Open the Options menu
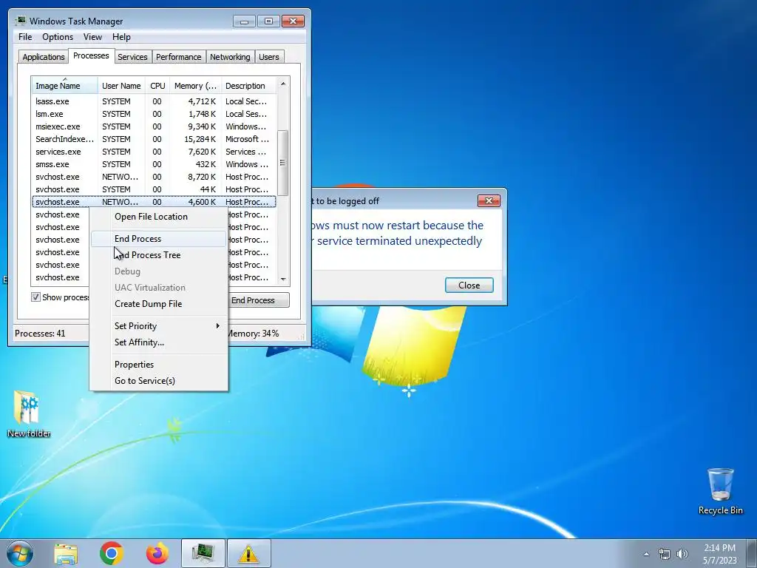757x568 pixels. 58,37
